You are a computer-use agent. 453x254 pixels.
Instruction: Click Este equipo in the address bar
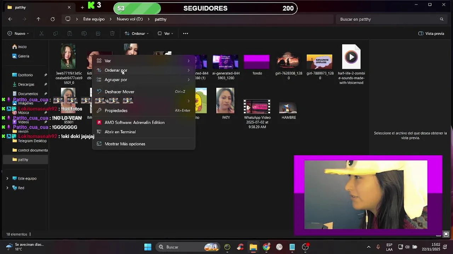click(x=94, y=19)
